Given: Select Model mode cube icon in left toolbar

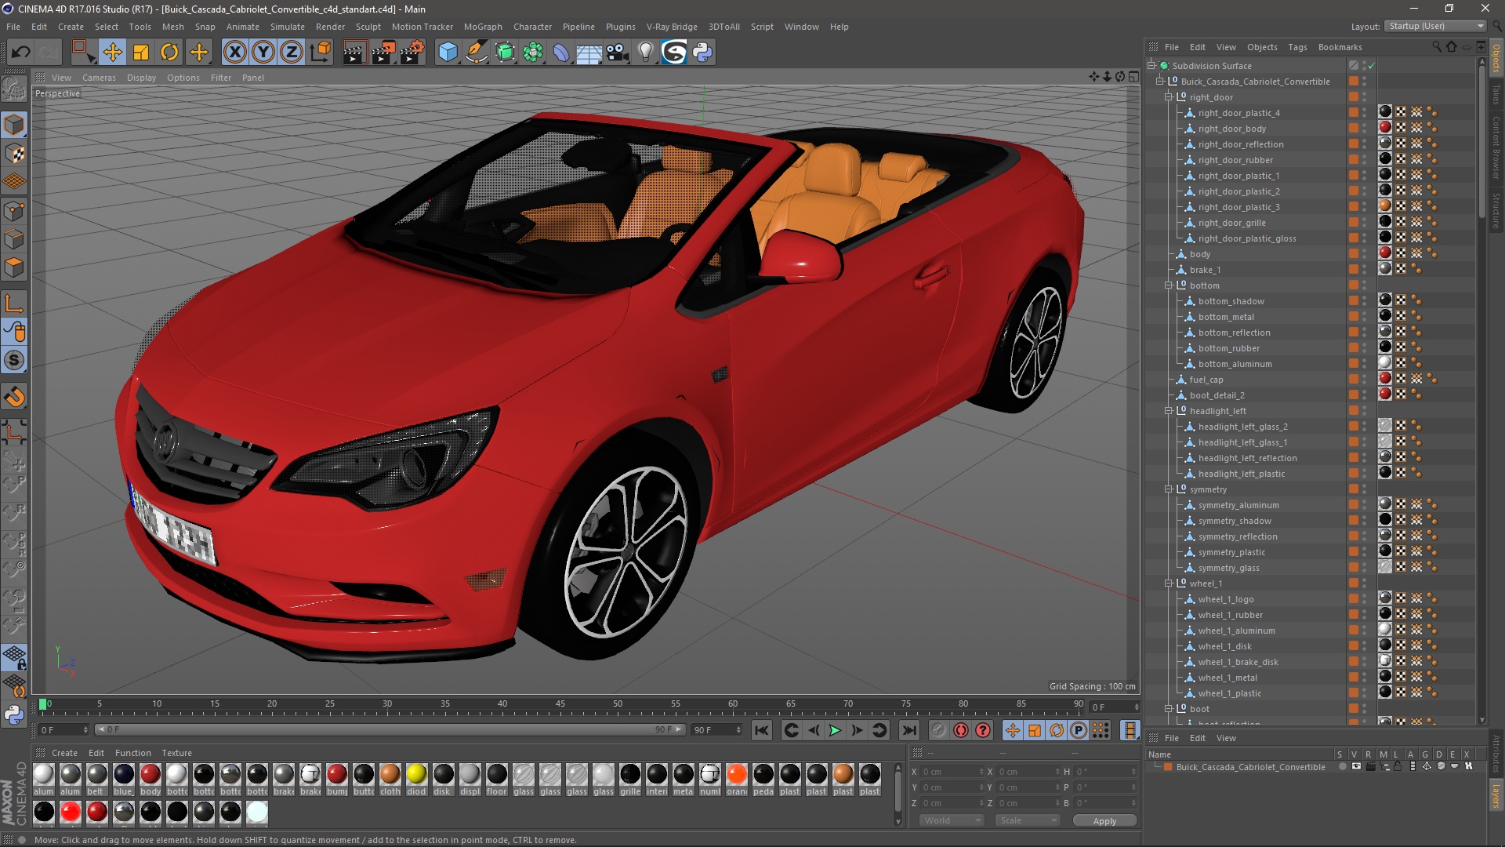Looking at the screenshot, I should tap(14, 125).
